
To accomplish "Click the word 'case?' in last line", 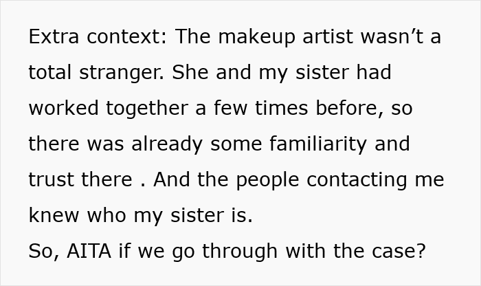I will [x=399, y=251].
